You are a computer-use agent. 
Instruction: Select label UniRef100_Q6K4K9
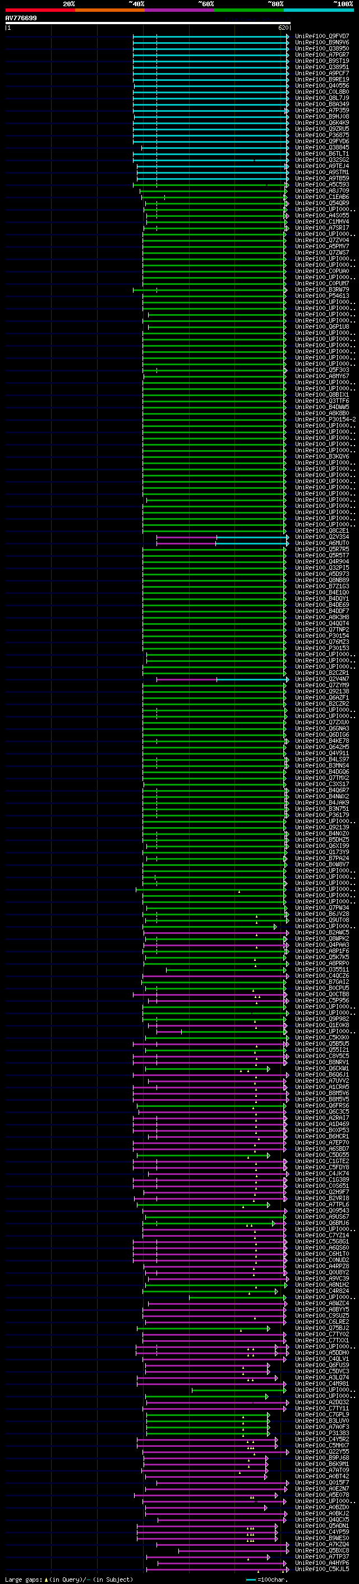click(321, 122)
